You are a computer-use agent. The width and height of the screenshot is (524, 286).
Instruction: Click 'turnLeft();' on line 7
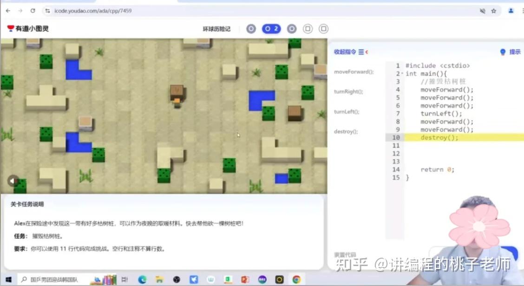pyautogui.click(x=441, y=114)
